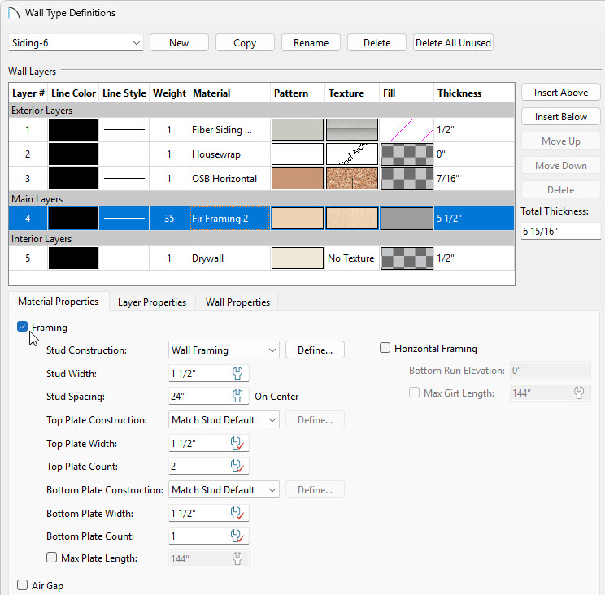Click the wrench icon beside Top Plate Count
605x595 pixels.
237,467
